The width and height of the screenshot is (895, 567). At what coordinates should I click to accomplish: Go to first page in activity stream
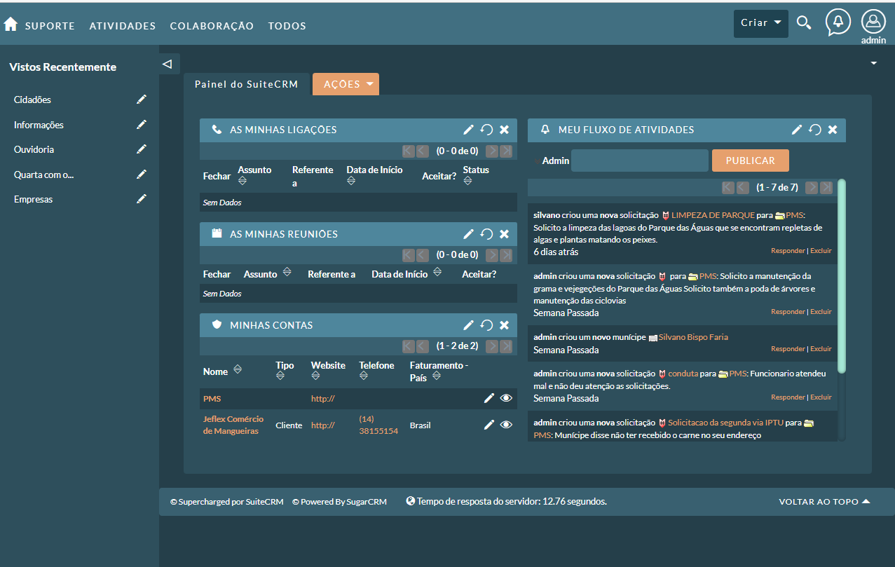pos(728,188)
